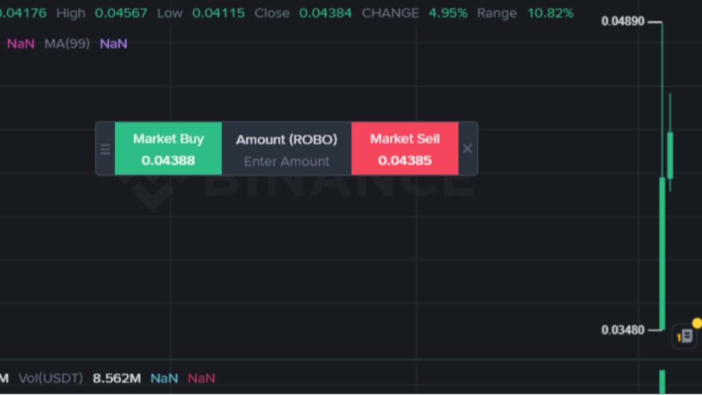The width and height of the screenshot is (702, 395).
Task: Click the Market Sell button
Action: (x=405, y=149)
